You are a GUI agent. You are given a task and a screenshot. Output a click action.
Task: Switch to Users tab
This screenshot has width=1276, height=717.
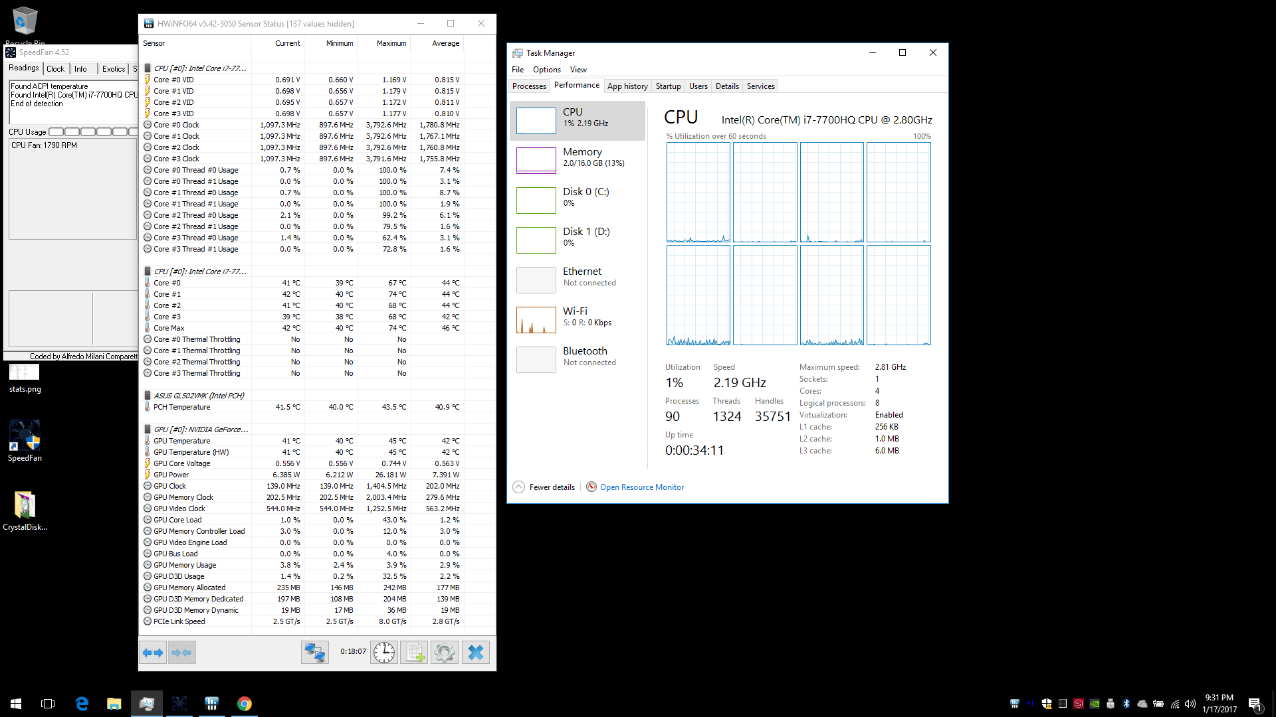tap(698, 86)
